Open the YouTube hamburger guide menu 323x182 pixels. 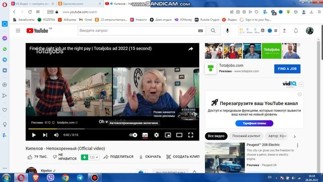[x=18, y=31]
